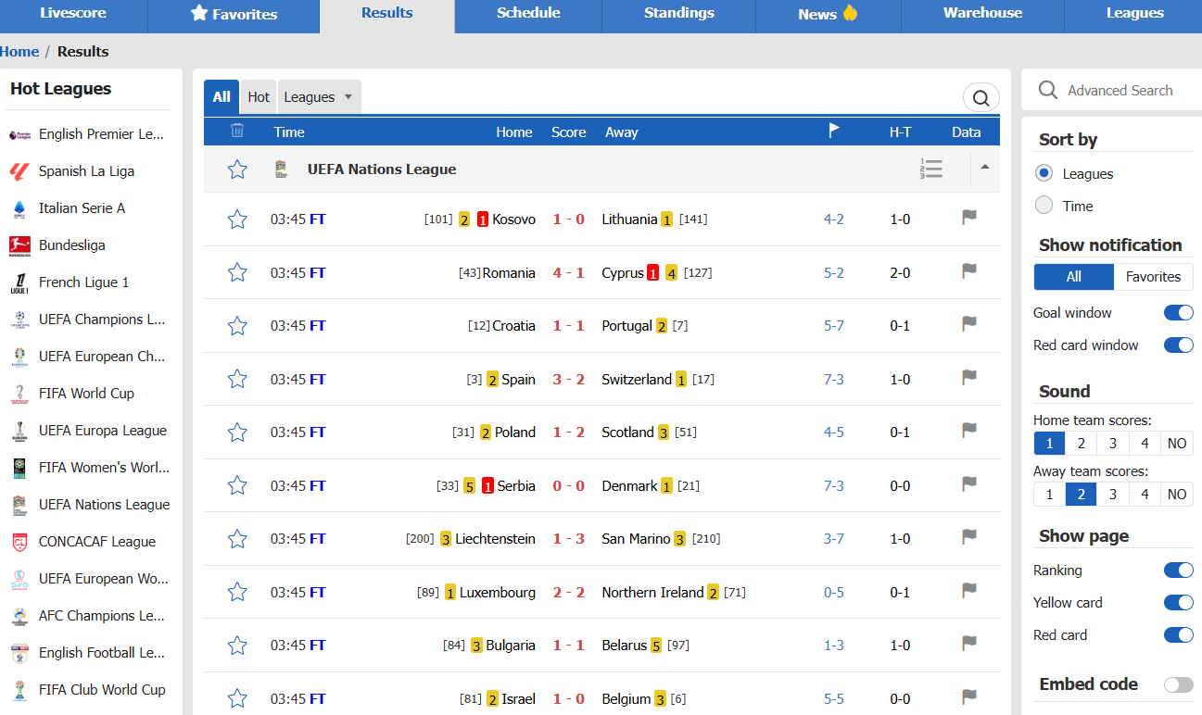Open UEFA Europa League in Hot Leagues
The height and width of the screenshot is (715, 1202).
coord(103,431)
